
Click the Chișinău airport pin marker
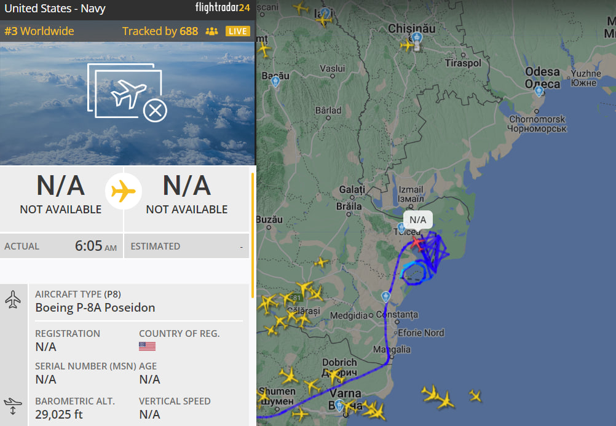416,38
